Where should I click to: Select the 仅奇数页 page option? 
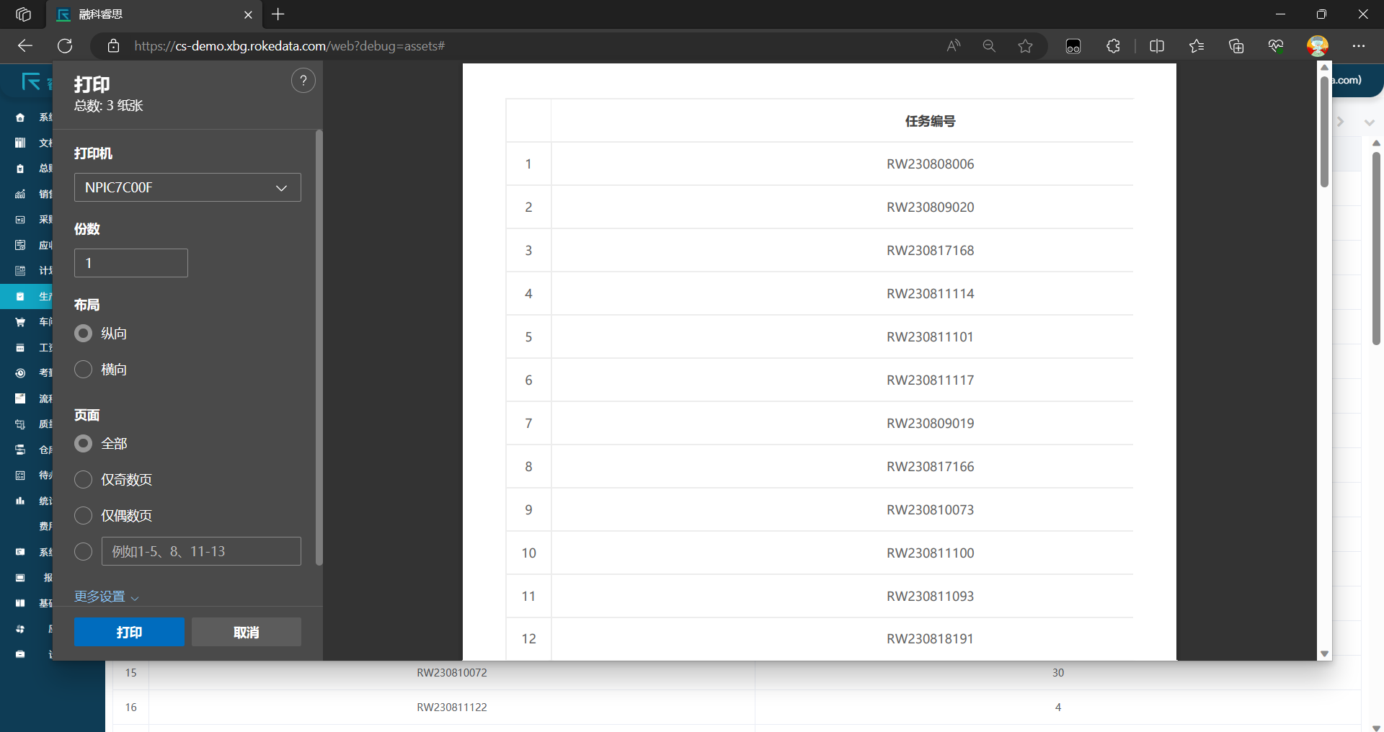coord(83,479)
